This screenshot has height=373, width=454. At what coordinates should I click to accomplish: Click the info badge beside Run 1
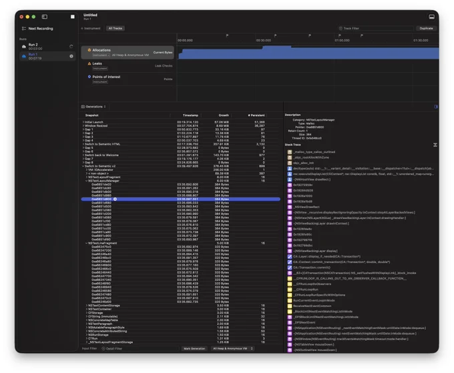[x=71, y=56]
